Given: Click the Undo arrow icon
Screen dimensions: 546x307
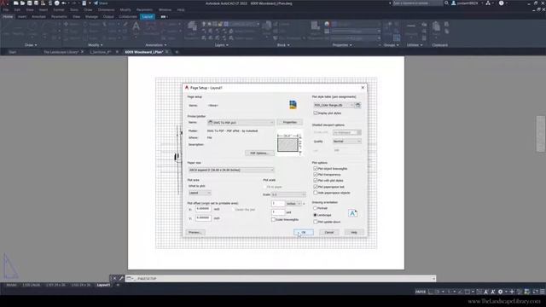Looking at the screenshot, I should [64, 3].
